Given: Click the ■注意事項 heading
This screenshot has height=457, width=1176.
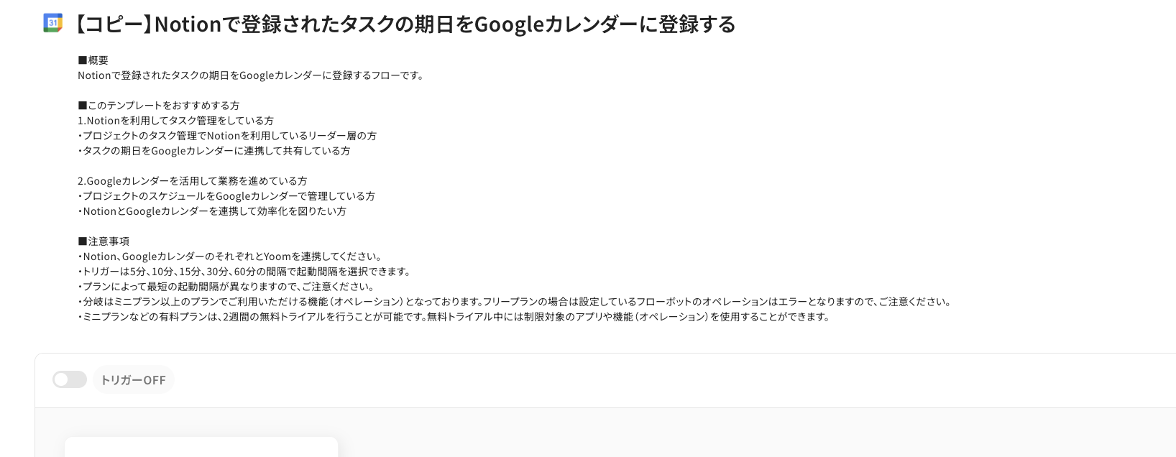Looking at the screenshot, I should pos(104,241).
